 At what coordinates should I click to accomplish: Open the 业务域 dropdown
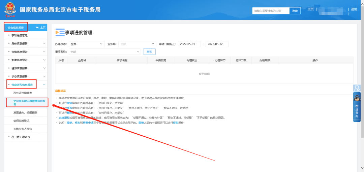click(x=136, y=44)
